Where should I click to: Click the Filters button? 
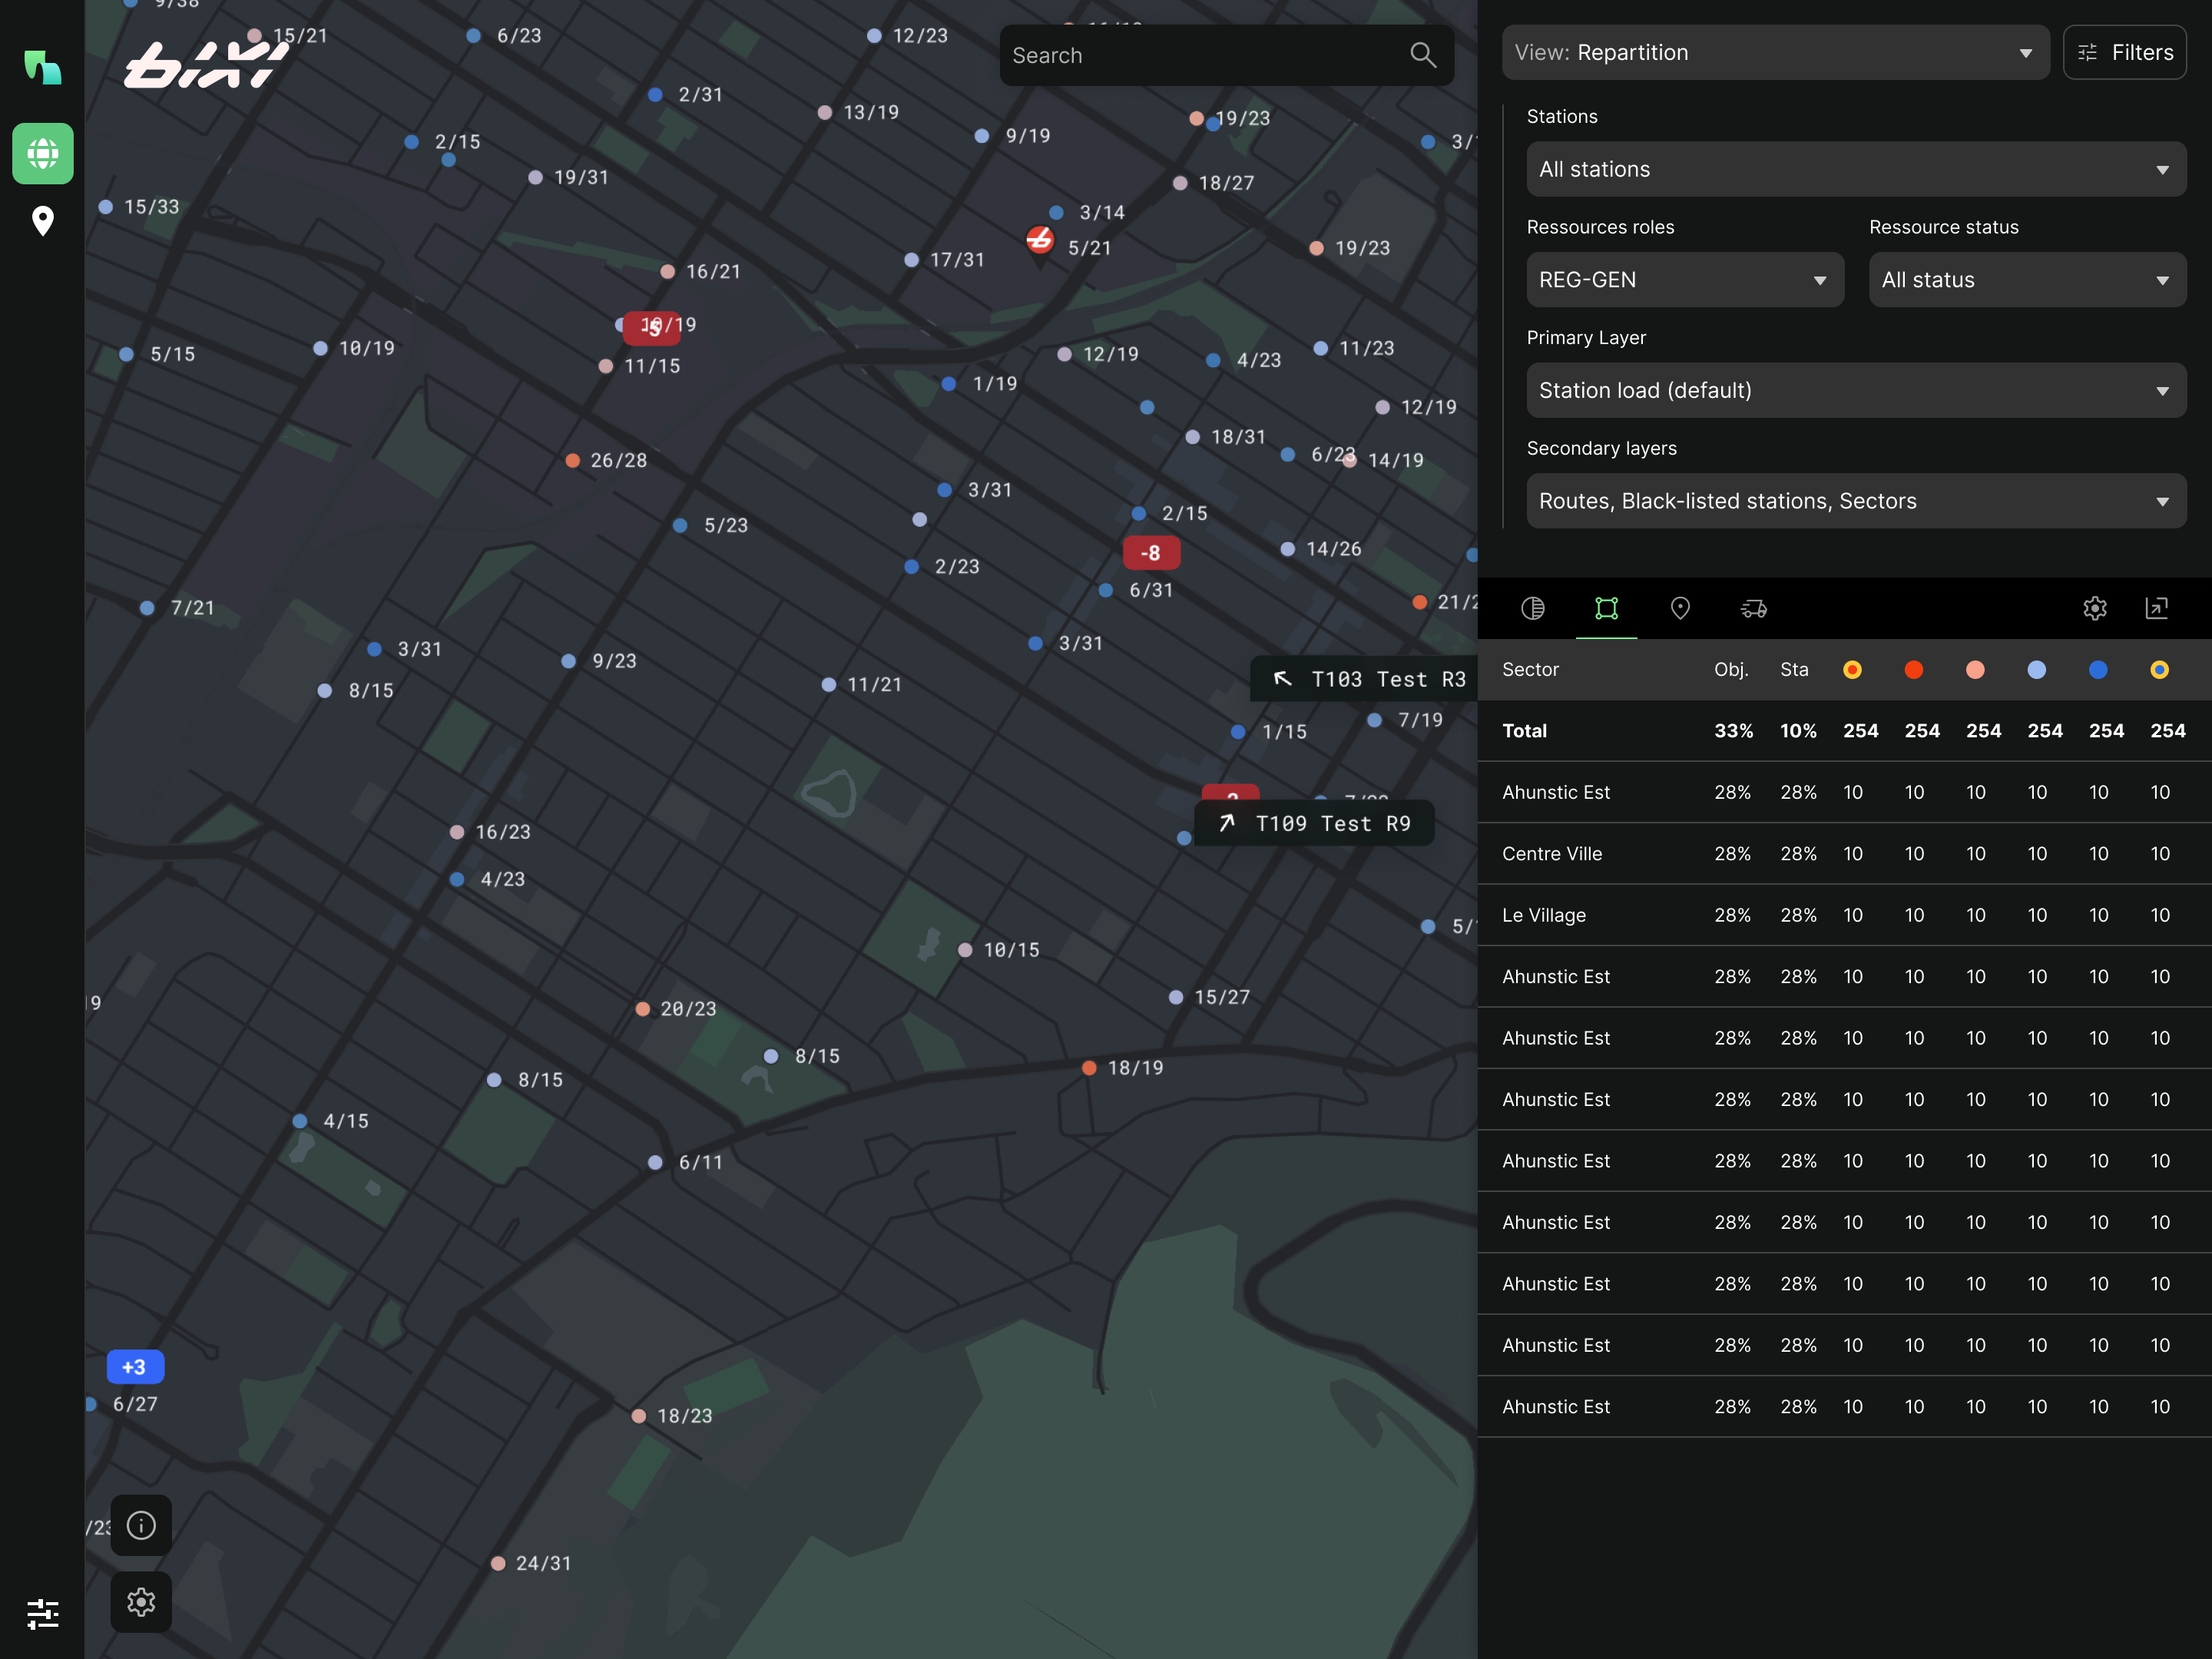(x=2124, y=52)
